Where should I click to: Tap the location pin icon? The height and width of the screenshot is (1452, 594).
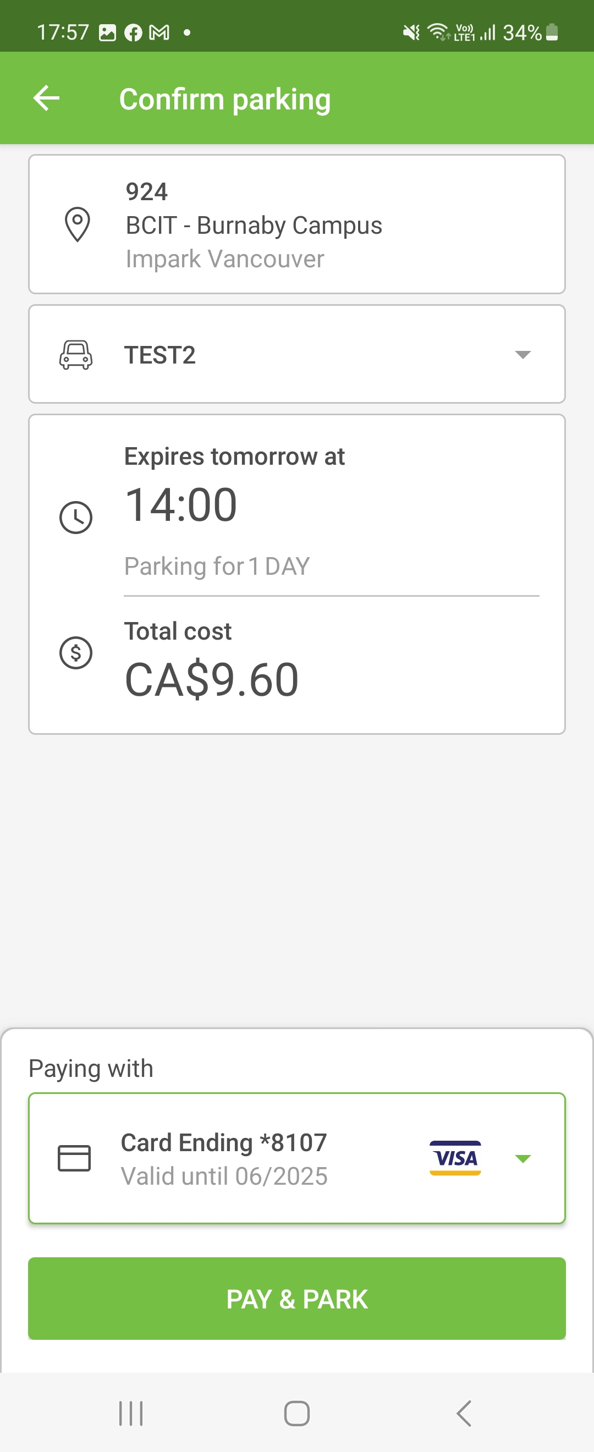[x=77, y=224]
